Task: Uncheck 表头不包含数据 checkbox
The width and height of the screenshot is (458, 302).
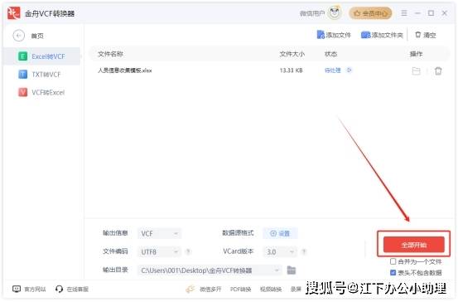Action: pyautogui.click(x=393, y=272)
